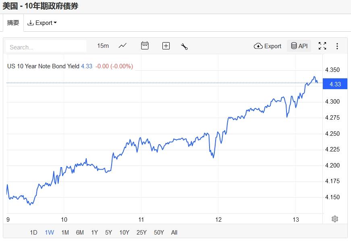This screenshot has height=241, width=351.
Task: Open chart settings gear icon
Action: click(x=334, y=219)
